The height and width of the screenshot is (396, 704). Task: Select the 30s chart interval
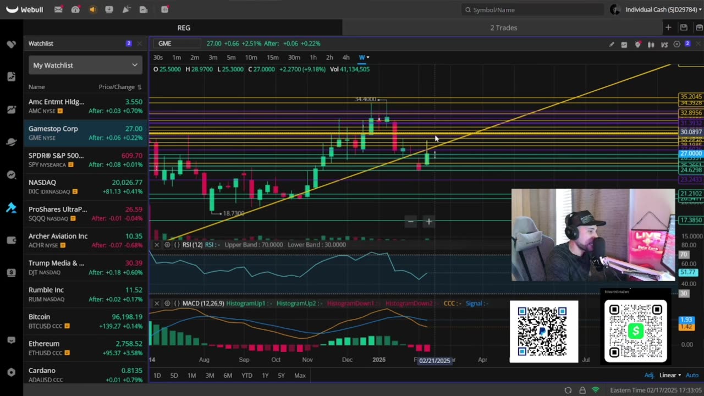click(x=158, y=58)
